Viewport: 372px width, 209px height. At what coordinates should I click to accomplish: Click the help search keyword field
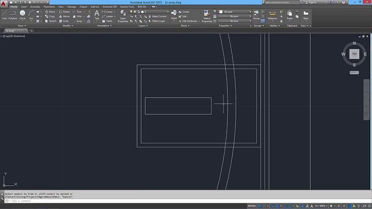(x=281, y=2)
